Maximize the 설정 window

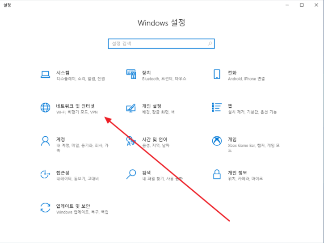pos(302,5)
